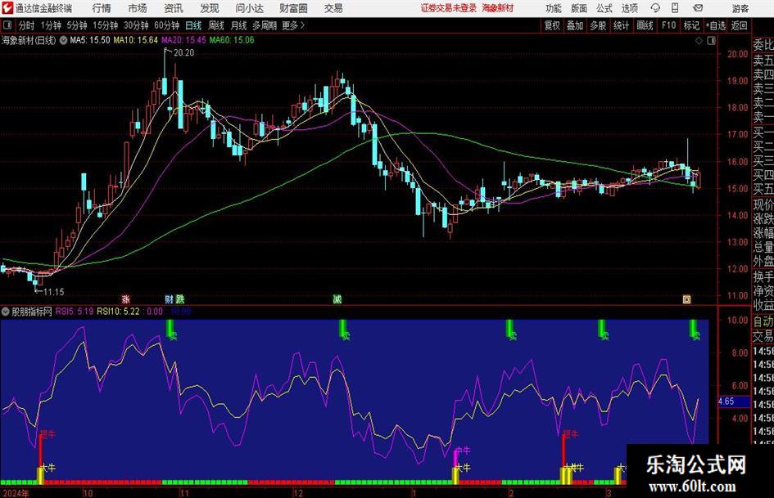Screen dimensions: 774x498
Task: Click the orange square marker at chart bottom-right
Action: [686, 298]
